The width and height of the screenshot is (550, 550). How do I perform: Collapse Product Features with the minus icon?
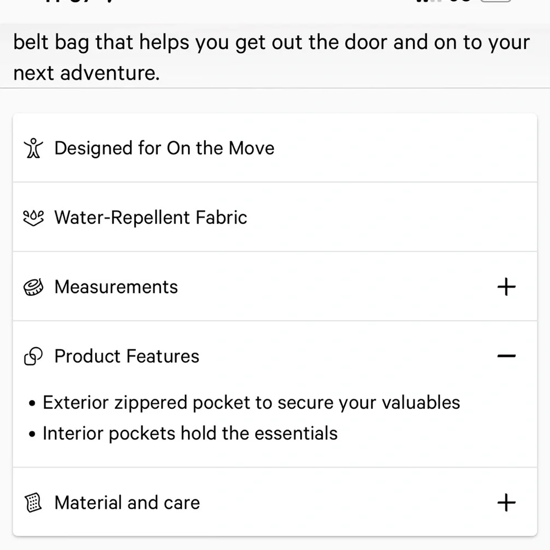506,356
